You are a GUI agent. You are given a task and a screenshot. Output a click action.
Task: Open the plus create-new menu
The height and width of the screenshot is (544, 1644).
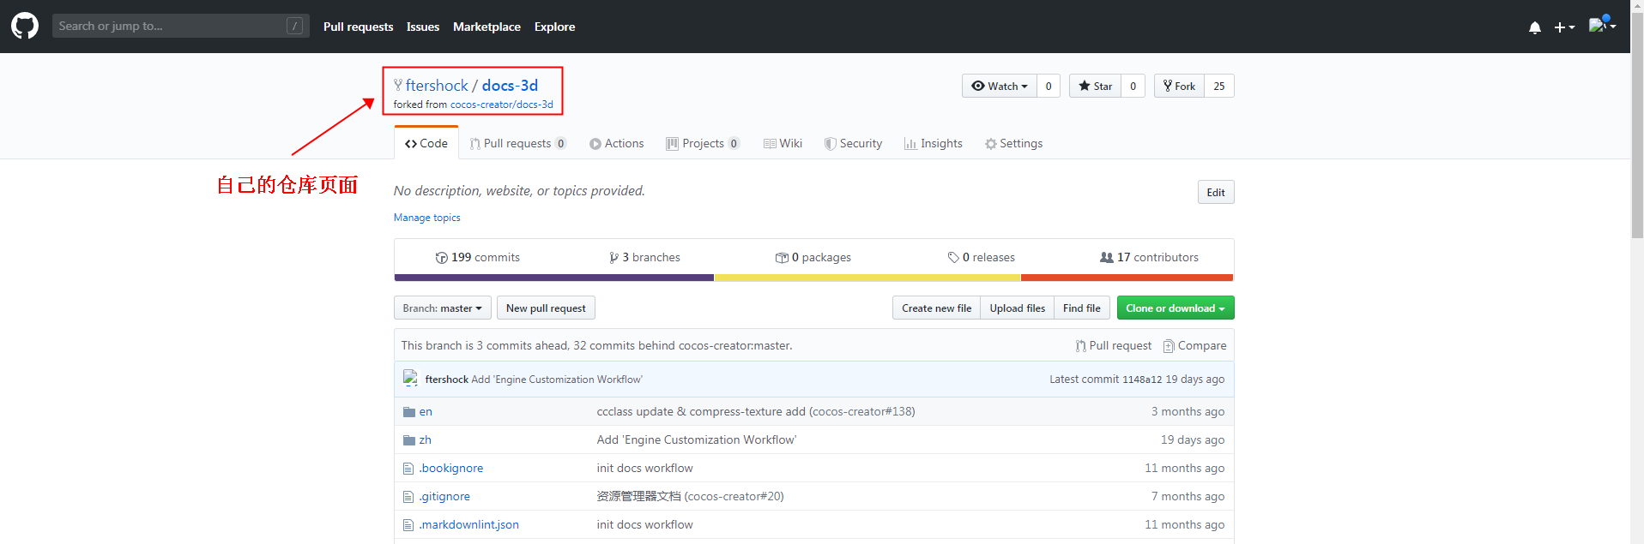(1564, 27)
